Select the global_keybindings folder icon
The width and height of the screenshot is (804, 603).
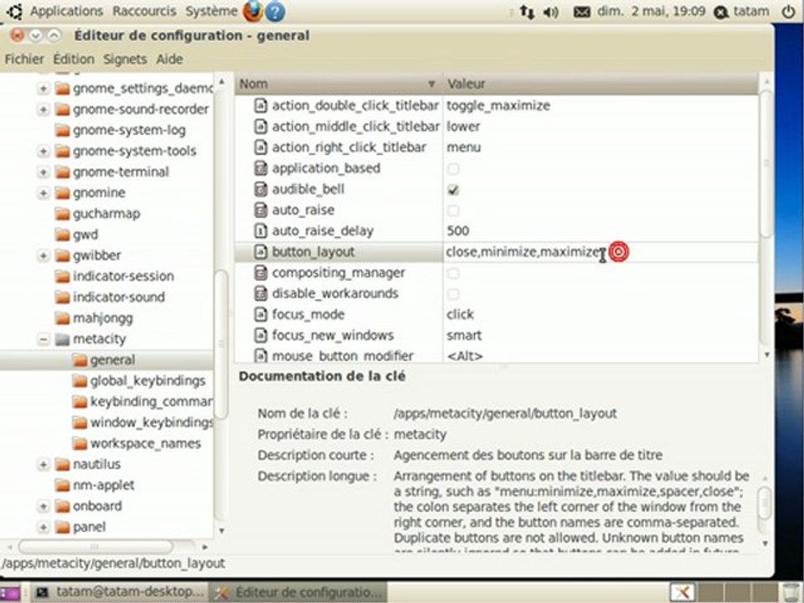pyautogui.click(x=80, y=381)
